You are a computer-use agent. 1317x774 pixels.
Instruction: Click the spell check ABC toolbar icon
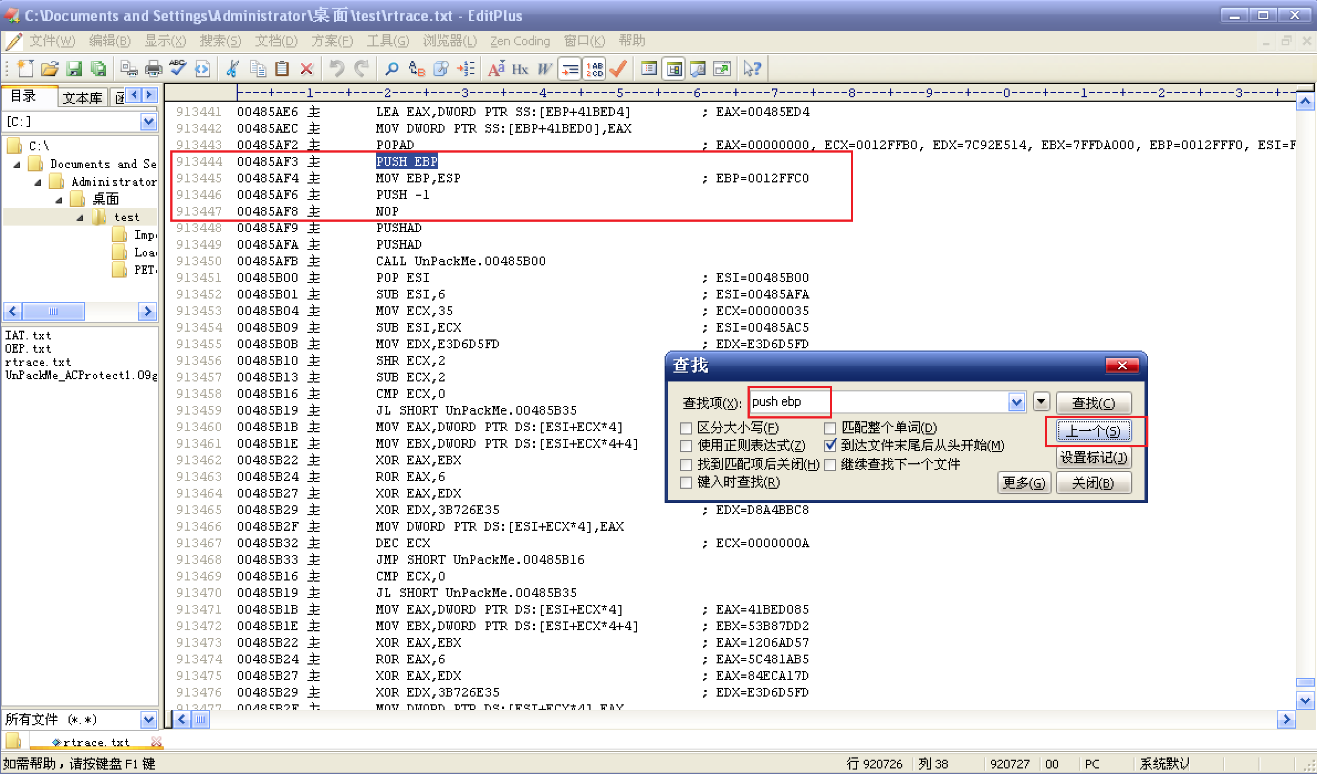pos(177,69)
